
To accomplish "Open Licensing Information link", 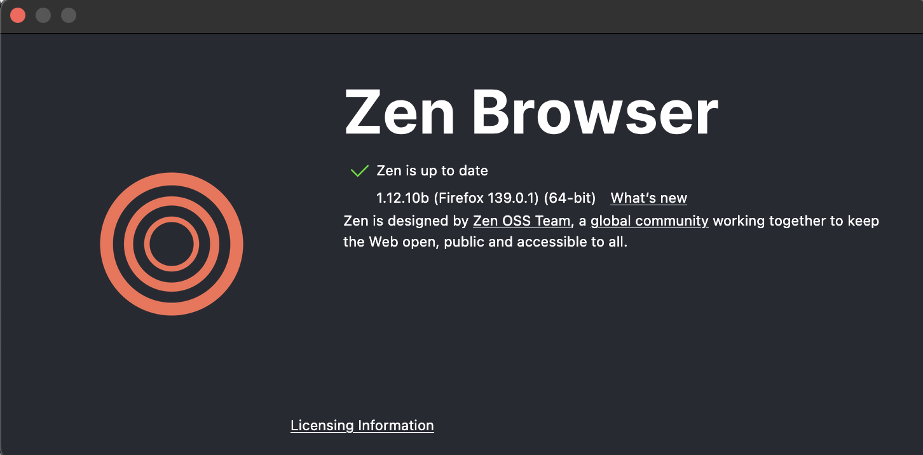I will pyautogui.click(x=362, y=426).
